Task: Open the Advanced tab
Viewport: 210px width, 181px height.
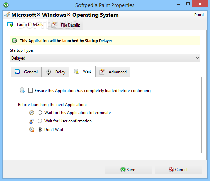Action: pos(113,72)
